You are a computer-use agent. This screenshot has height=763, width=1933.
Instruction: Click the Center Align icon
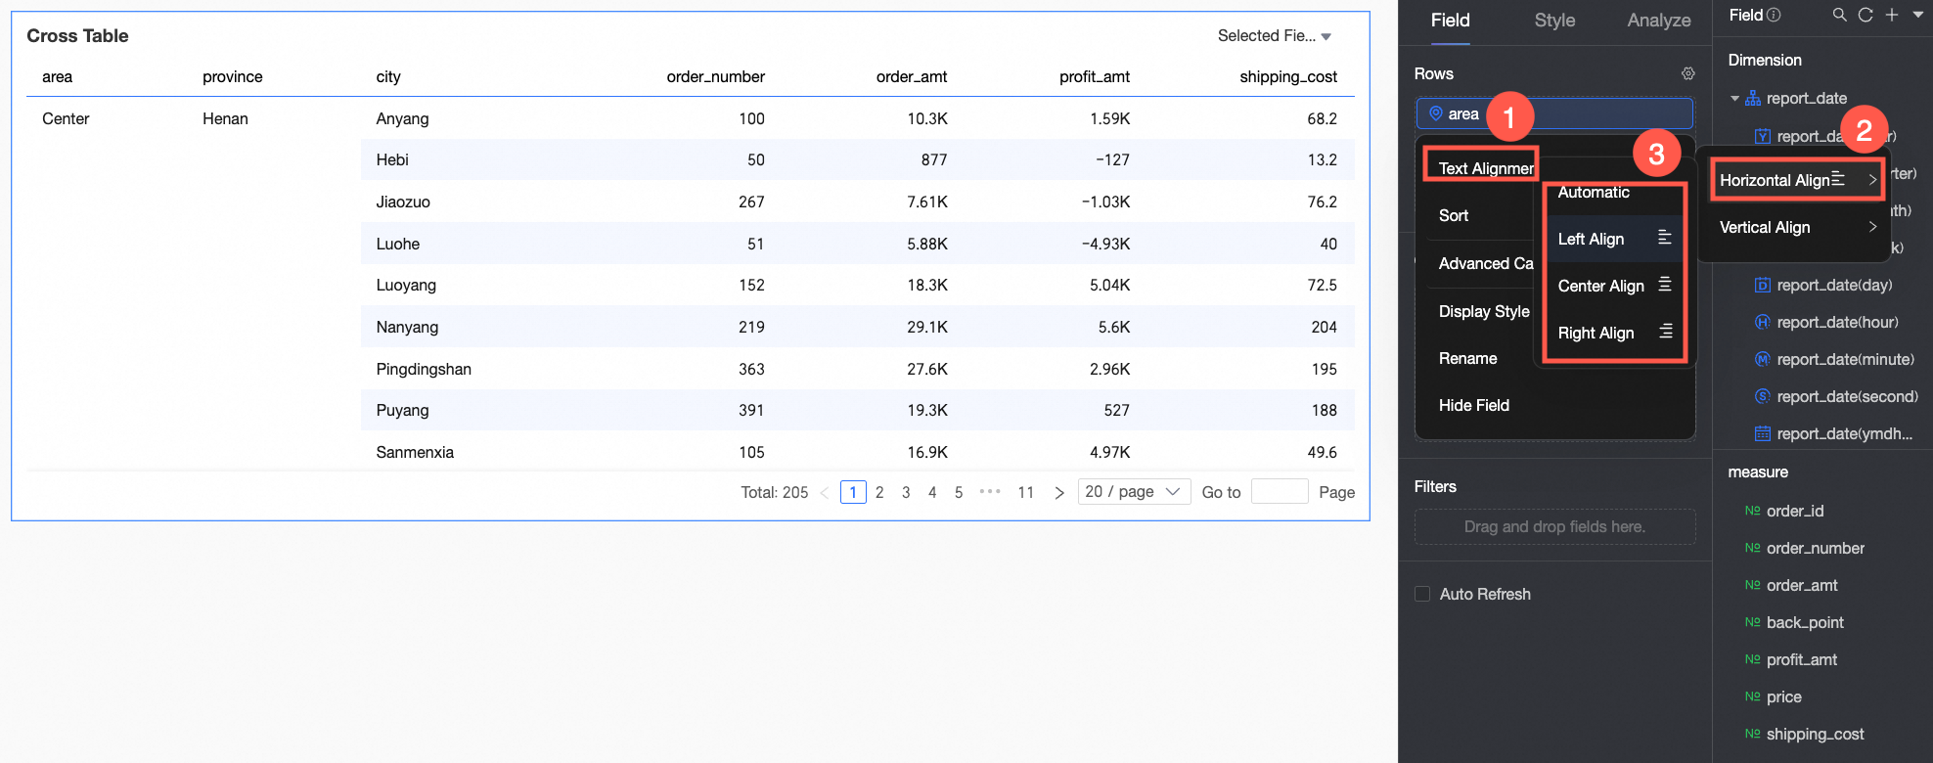[1665, 285]
